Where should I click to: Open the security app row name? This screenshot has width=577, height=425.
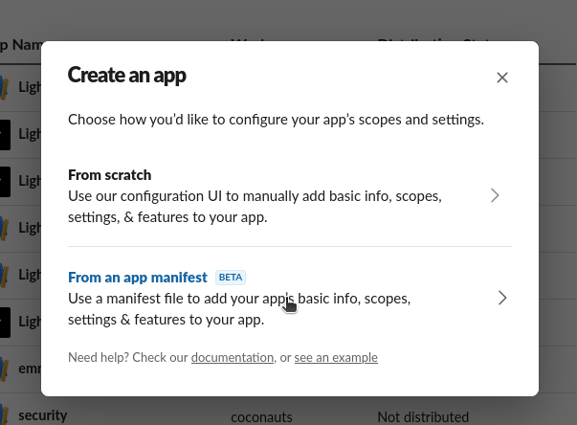coord(43,415)
